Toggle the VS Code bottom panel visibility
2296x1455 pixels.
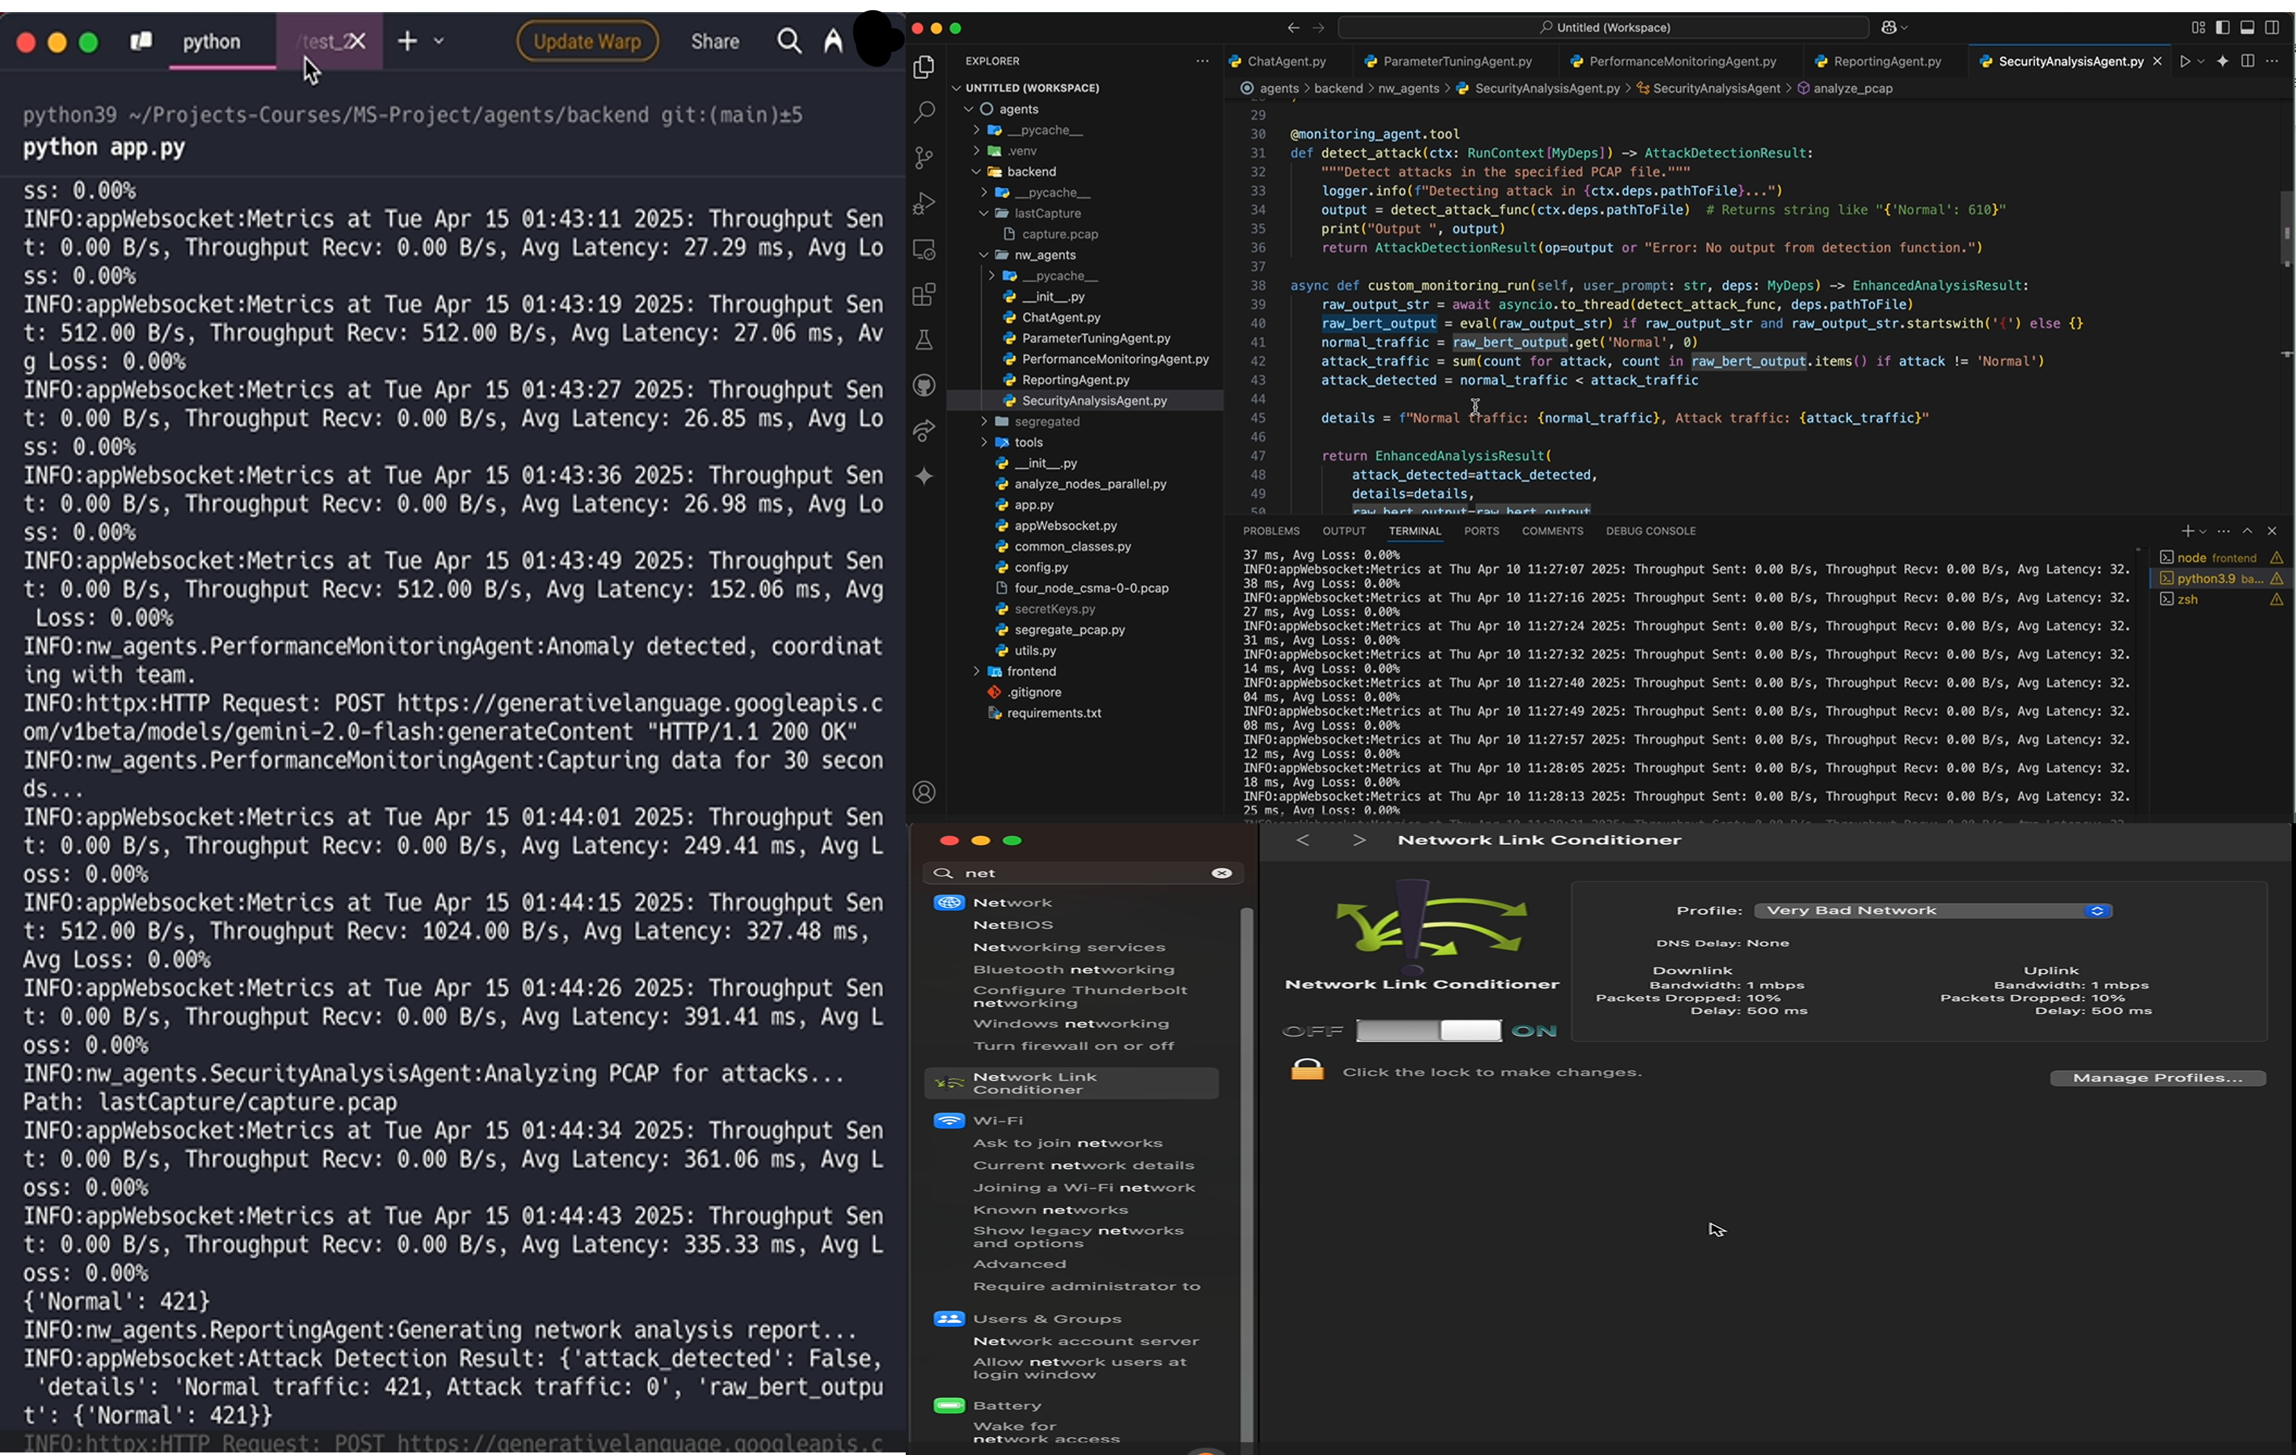2246,27
